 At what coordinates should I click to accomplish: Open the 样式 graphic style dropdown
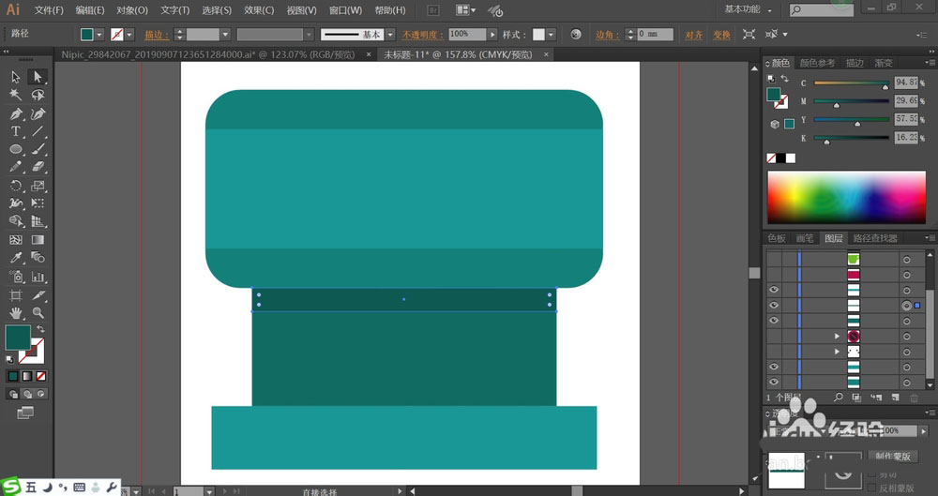[x=551, y=35]
